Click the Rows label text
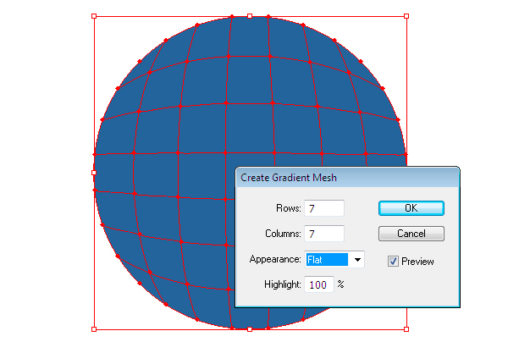The height and width of the screenshot is (353, 508). 289,208
